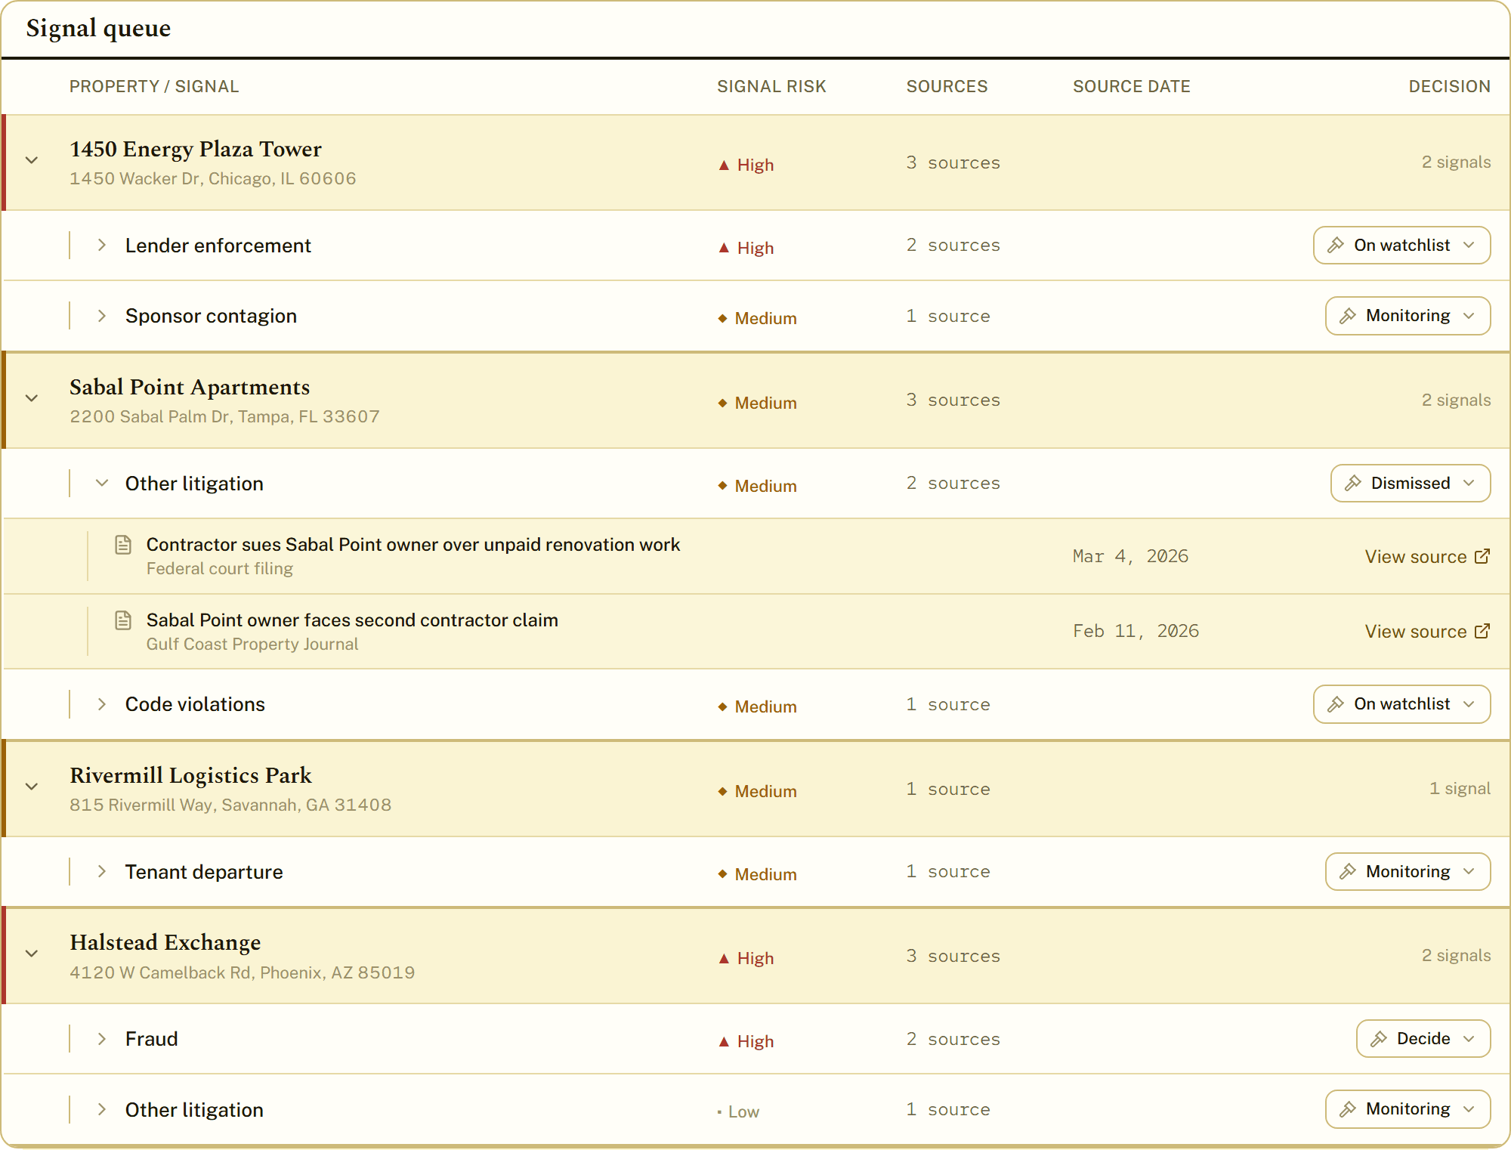The image size is (1511, 1150).
Task: Collapse the Sabal Point Apartments group
Action: click(32, 398)
